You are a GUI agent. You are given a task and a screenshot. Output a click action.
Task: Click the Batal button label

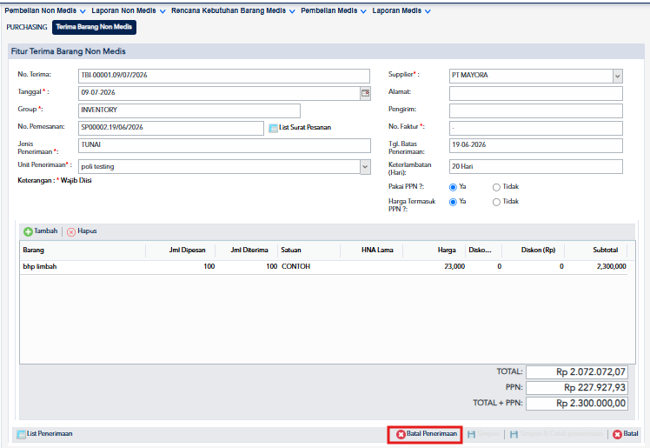tap(631, 433)
